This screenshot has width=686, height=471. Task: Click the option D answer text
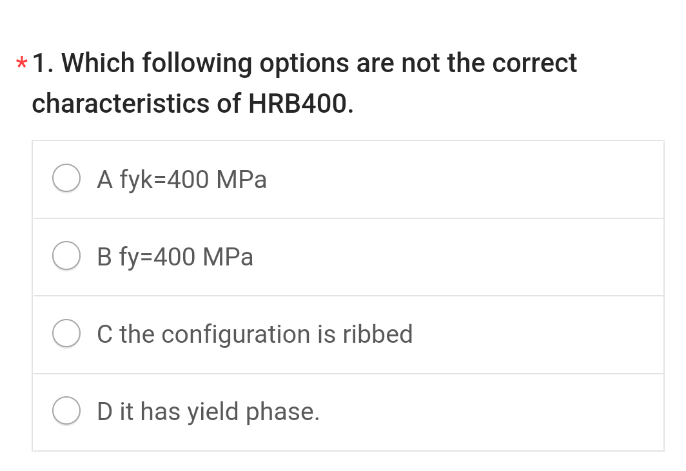(207, 412)
